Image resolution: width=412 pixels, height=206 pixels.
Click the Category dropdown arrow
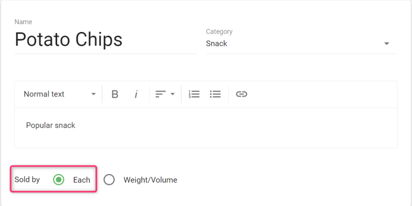click(x=387, y=44)
